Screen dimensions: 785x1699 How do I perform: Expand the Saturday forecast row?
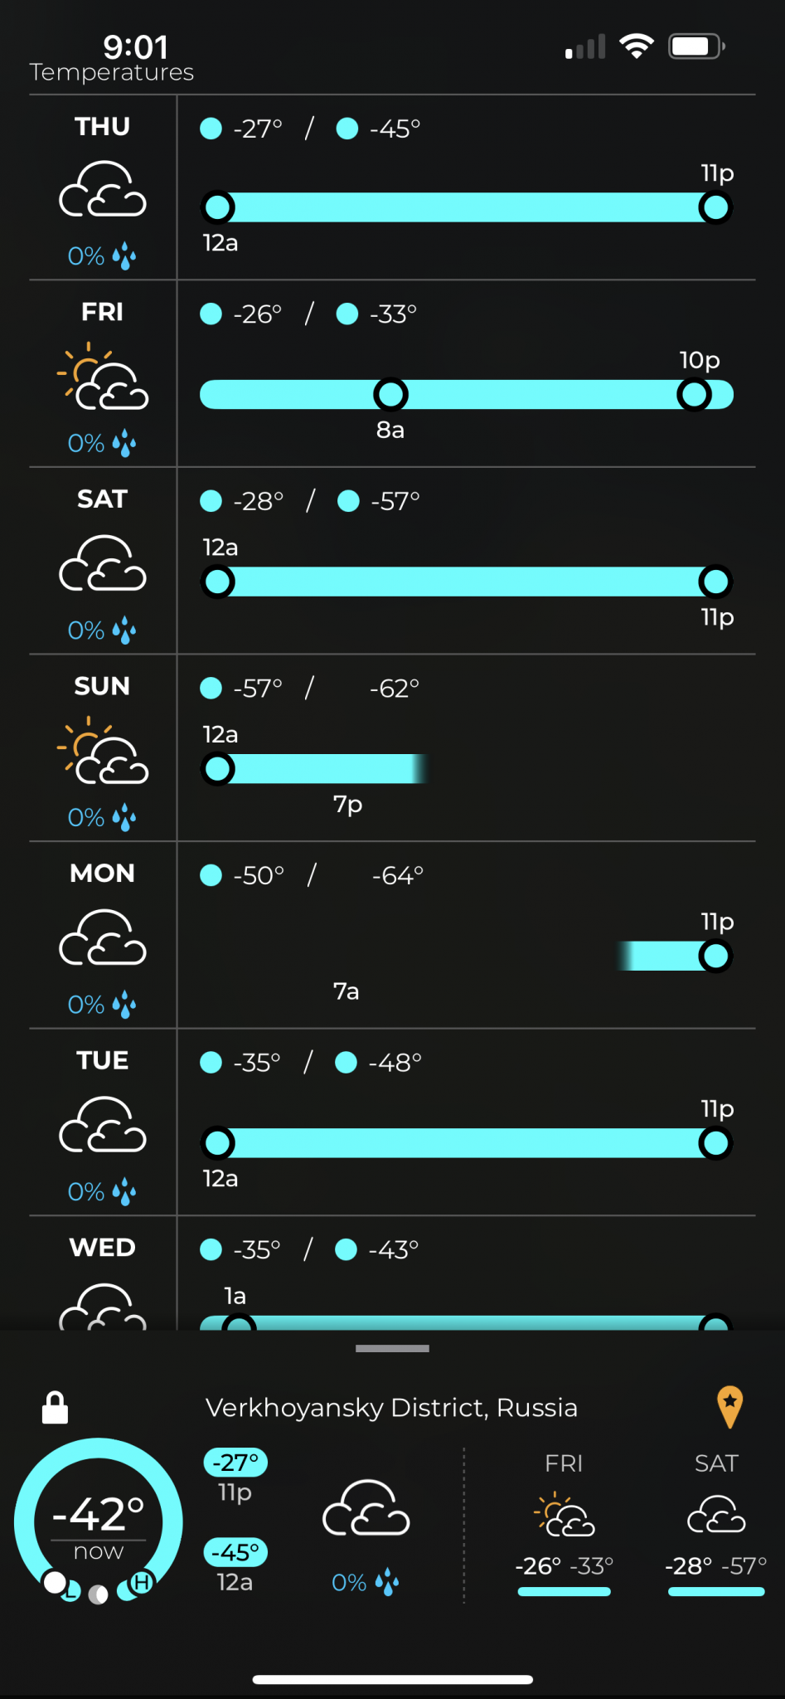tap(392, 561)
